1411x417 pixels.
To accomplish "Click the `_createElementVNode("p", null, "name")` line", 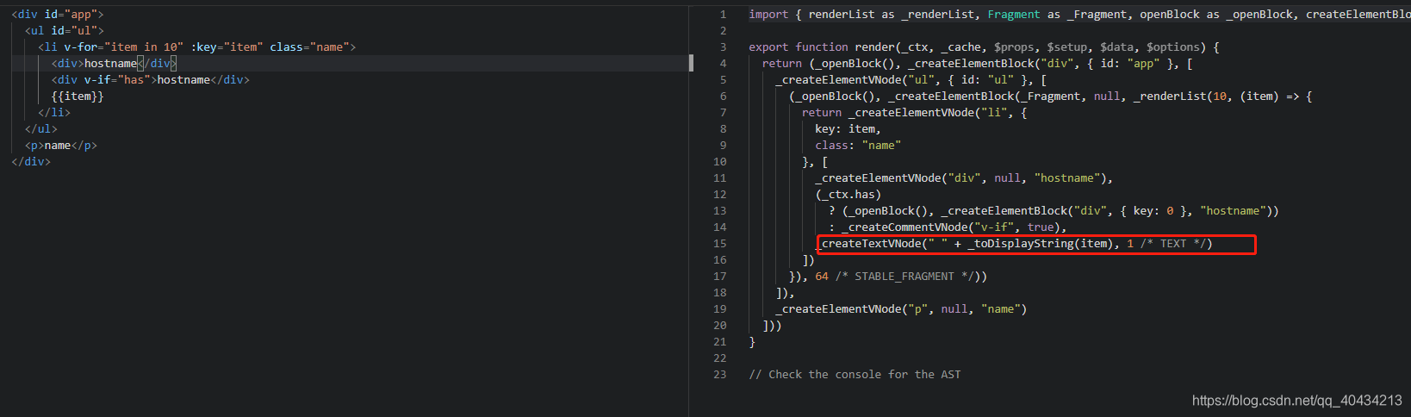I will click(901, 308).
